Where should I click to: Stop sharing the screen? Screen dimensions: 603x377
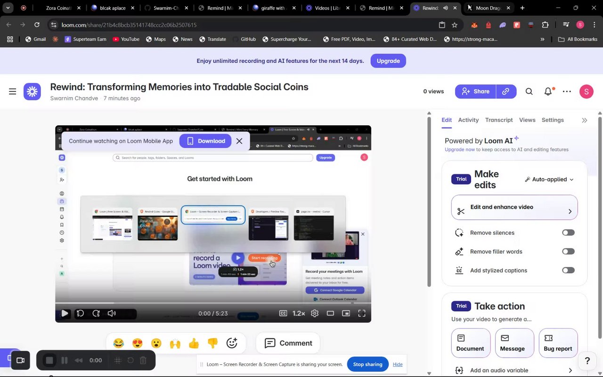tap(367, 364)
